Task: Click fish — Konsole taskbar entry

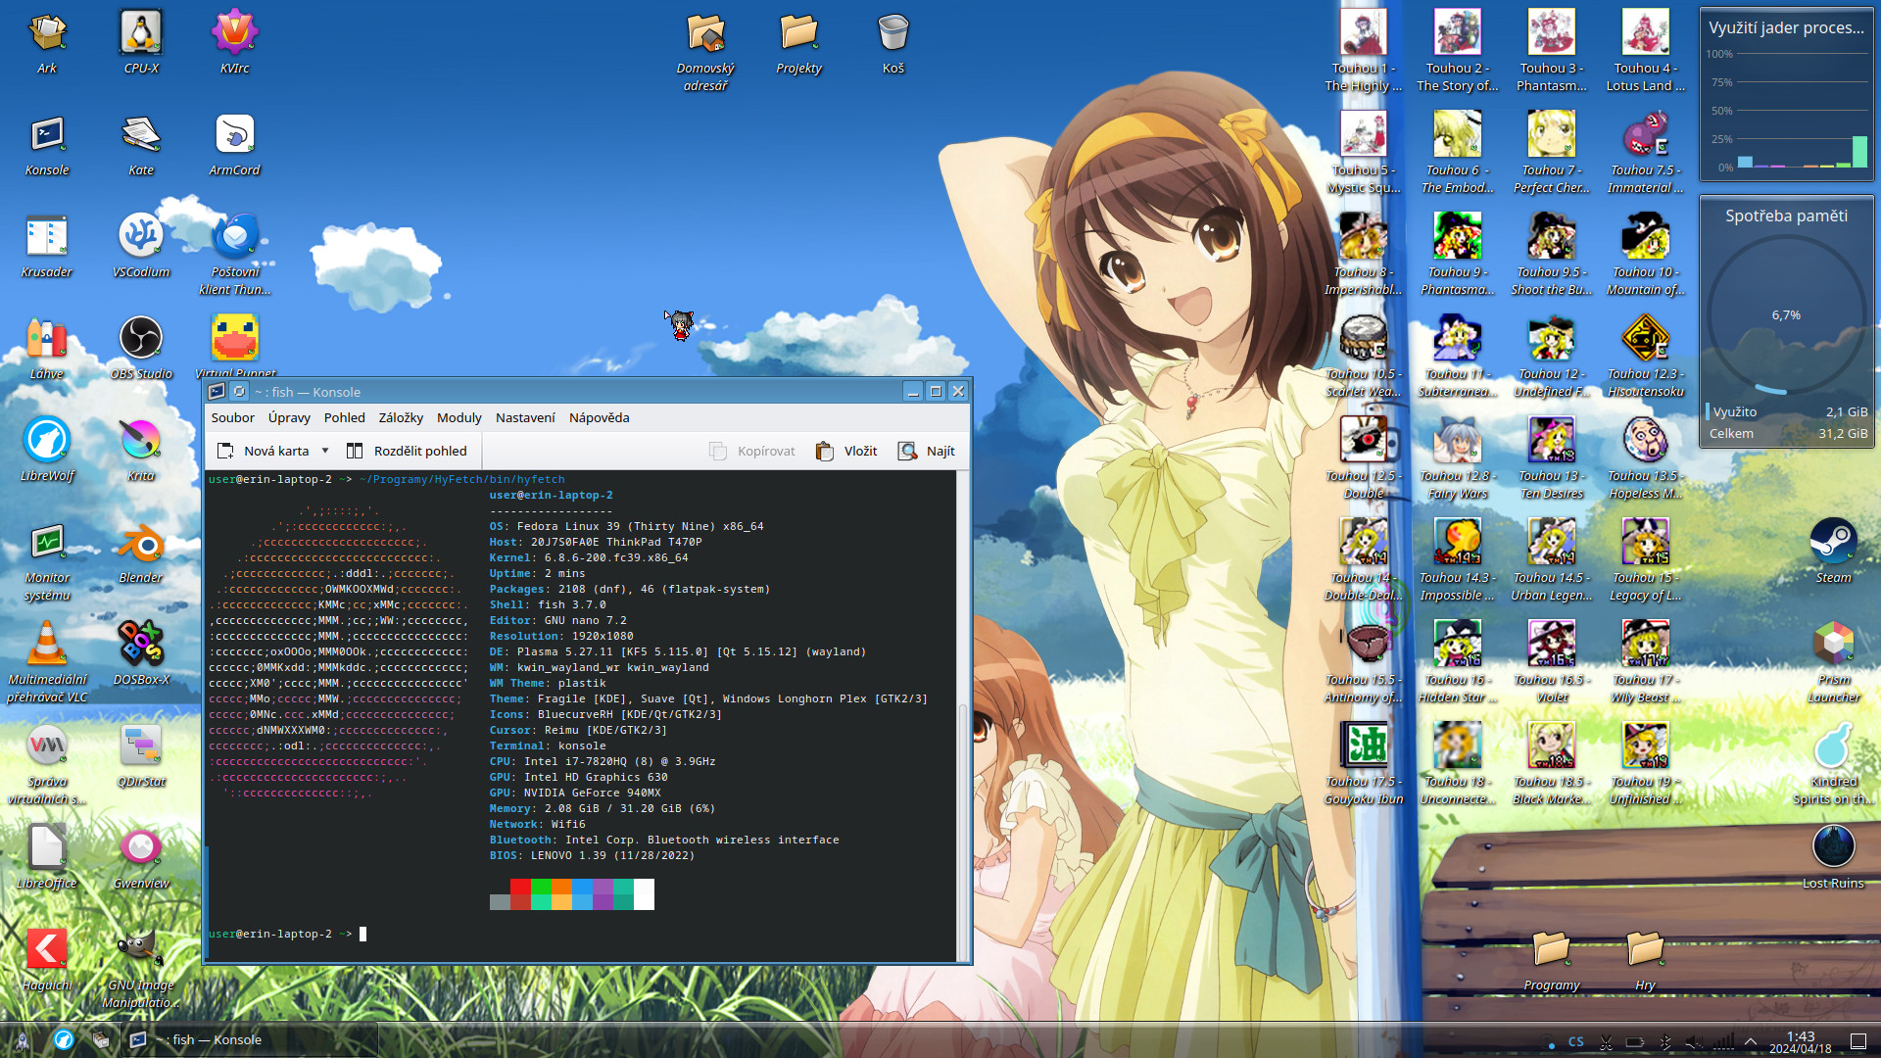Action: click(x=249, y=1039)
